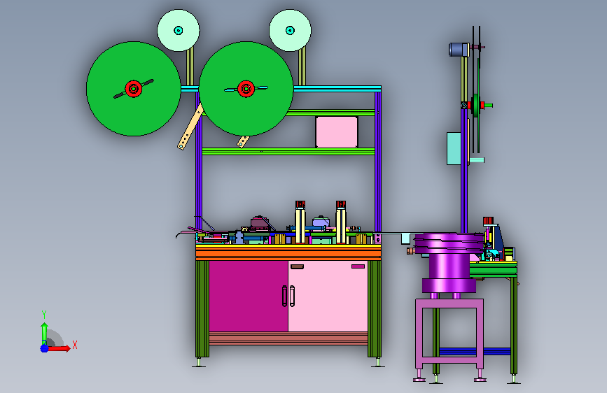Click the red X axis arrow of the triad

(x=60, y=348)
